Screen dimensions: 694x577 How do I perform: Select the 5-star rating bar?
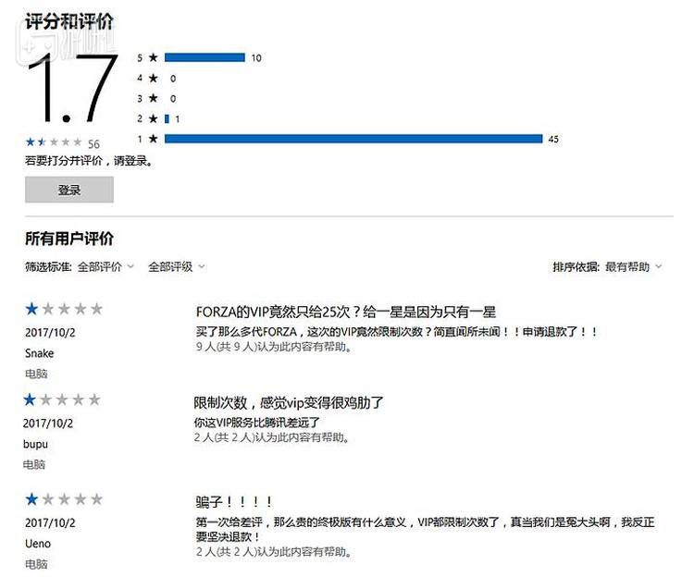204,57
